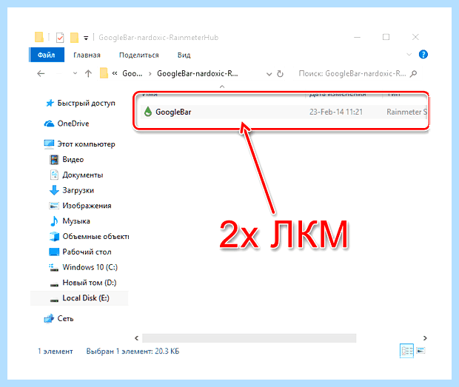Click the Windows 10 (C:) drive icon
Image resolution: width=459 pixels, height=387 pixels.
pos(53,267)
